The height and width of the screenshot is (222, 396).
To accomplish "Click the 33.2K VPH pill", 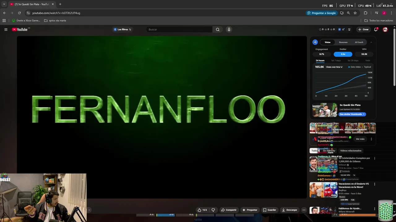I will coord(364,54).
